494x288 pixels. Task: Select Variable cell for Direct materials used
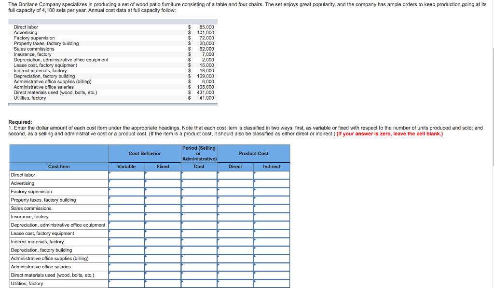pyautogui.click(x=127, y=275)
